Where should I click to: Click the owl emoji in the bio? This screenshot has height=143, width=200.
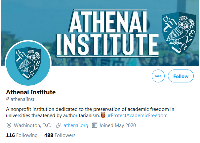pos(103,116)
